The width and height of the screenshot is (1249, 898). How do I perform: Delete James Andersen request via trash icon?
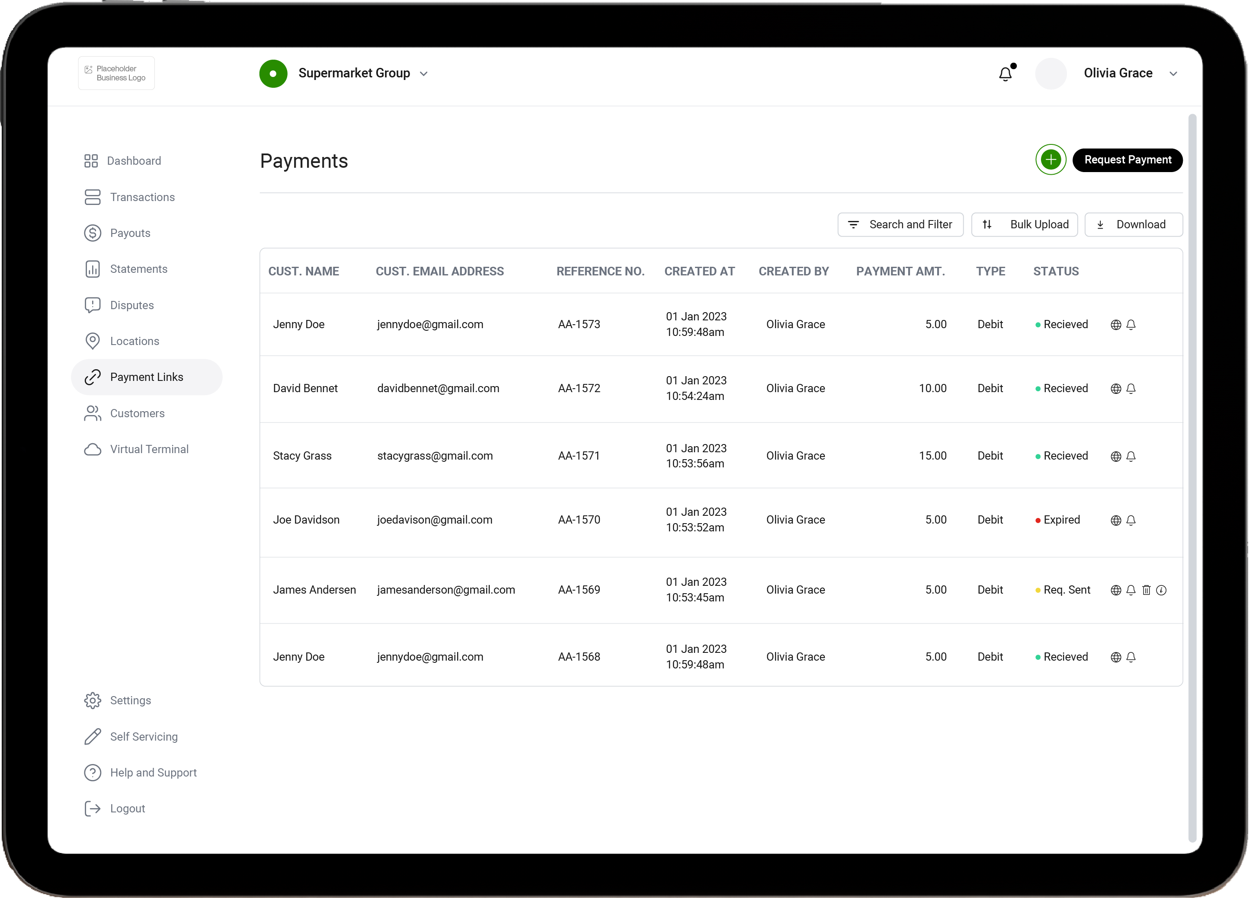pyautogui.click(x=1147, y=590)
